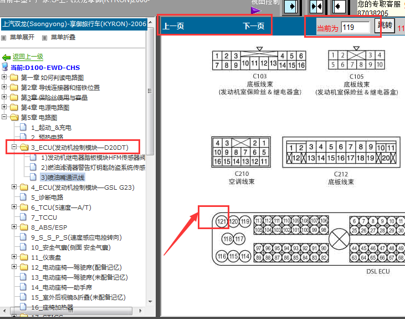405x319 pixels.
Task: Open 9_S_S_P_S(速度感应电控转向) page
Action: click(x=76, y=237)
